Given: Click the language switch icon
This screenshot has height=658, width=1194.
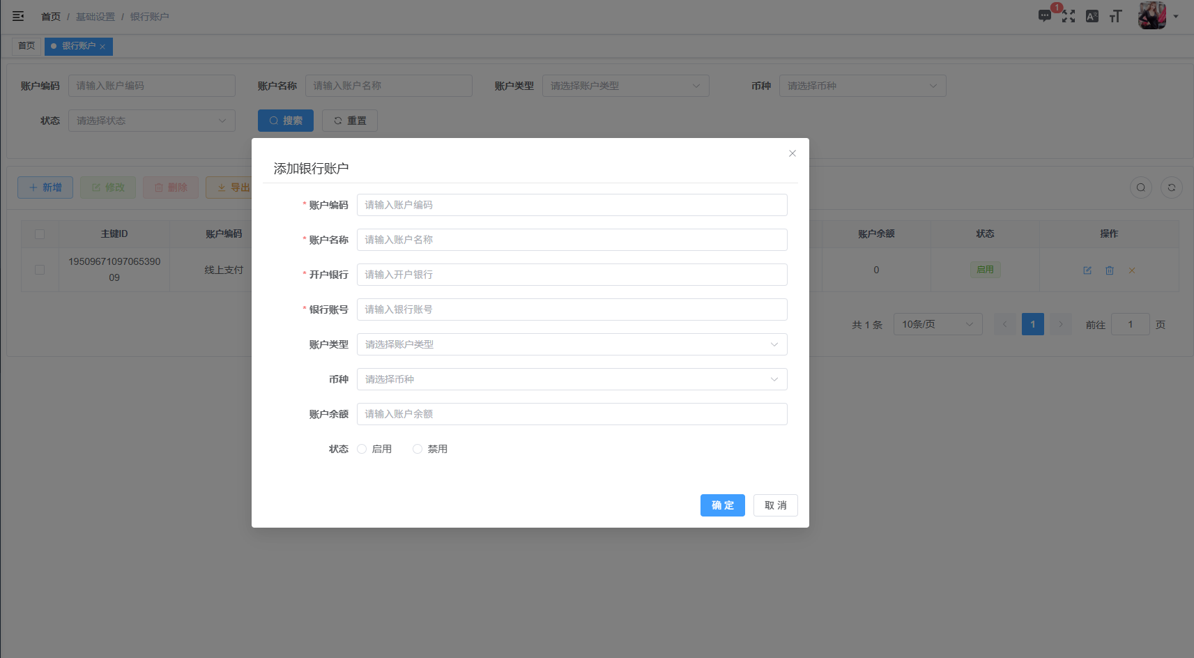Looking at the screenshot, I should [x=1092, y=15].
